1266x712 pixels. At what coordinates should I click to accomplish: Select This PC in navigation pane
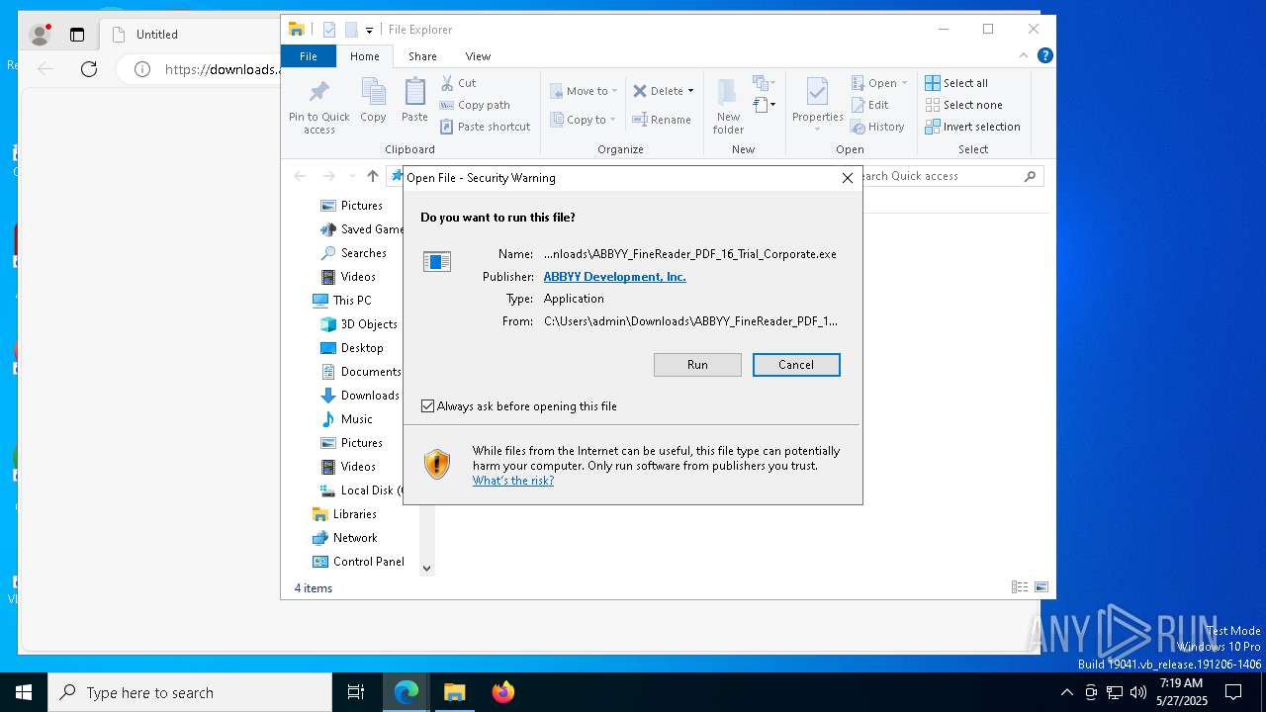[x=342, y=301]
